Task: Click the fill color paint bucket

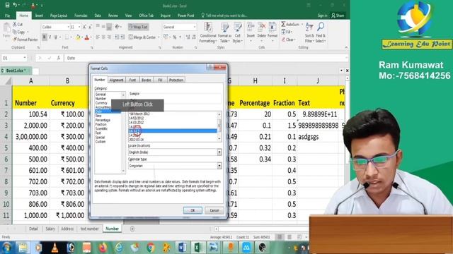Action: pos(78,37)
